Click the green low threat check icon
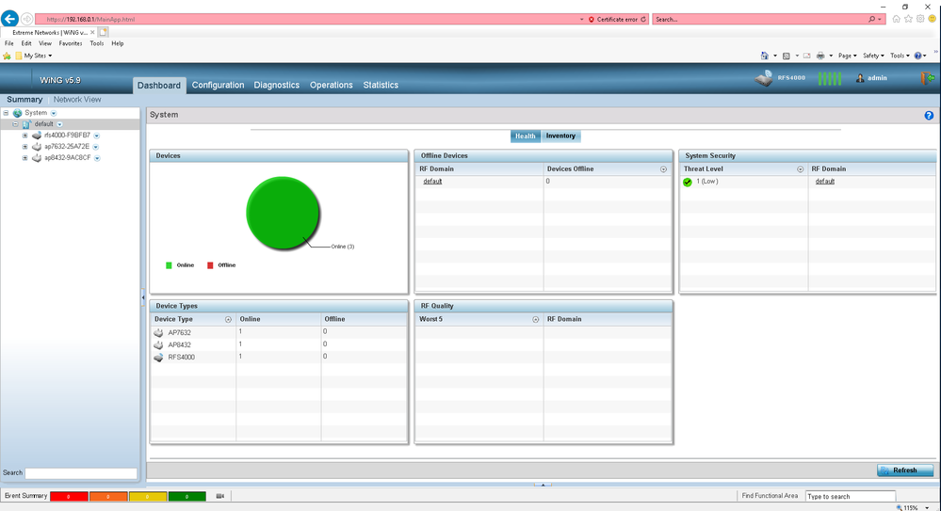941x511 pixels. pyautogui.click(x=687, y=182)
